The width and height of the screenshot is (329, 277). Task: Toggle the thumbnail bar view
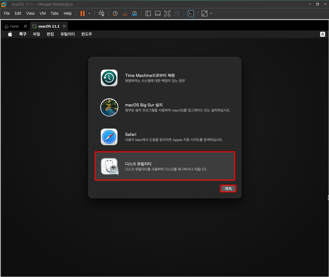click(157, 13)
